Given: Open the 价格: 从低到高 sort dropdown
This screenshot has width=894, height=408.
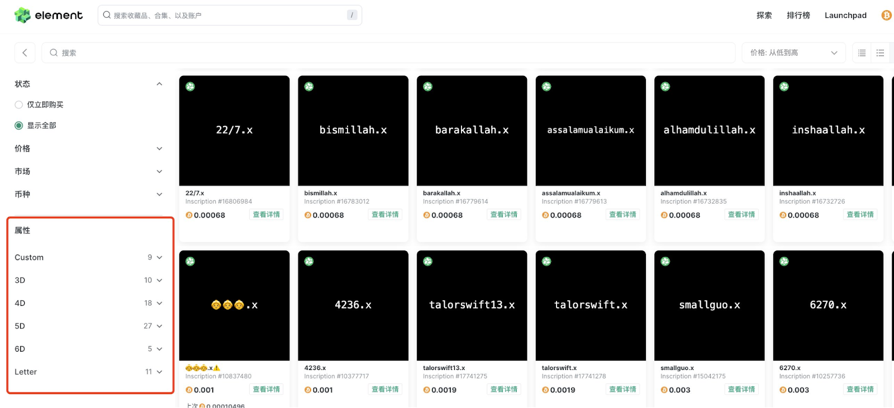Looking at the screenshot, I should pos(794,52).
